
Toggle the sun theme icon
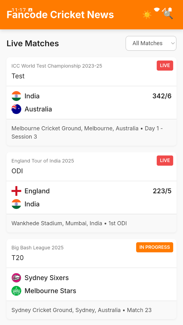pyautogui.click(x=147, y=15)
